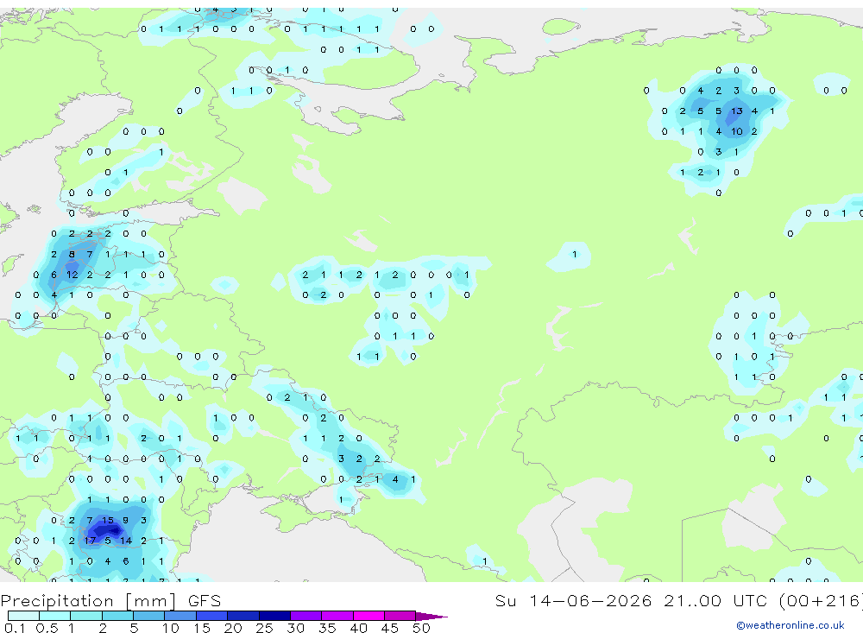Click the '9' precipitation value on the map

(125, 520)
